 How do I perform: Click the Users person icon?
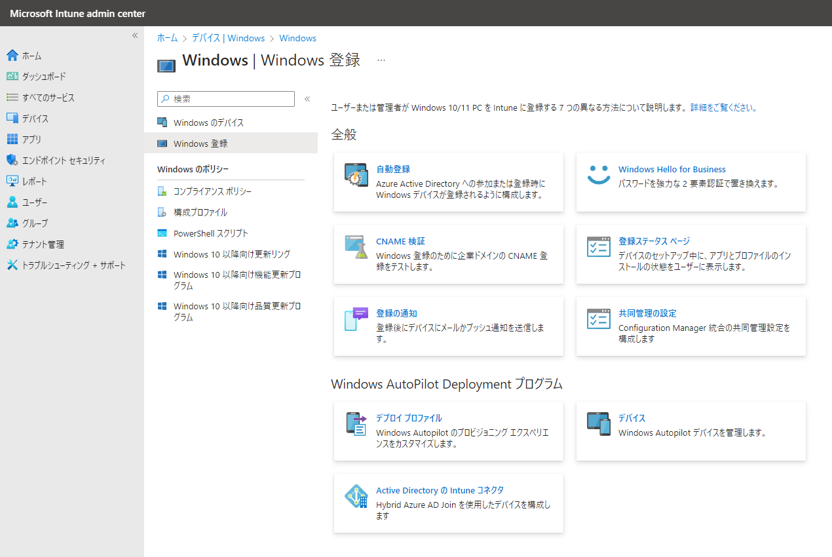(x=12, y=202)
